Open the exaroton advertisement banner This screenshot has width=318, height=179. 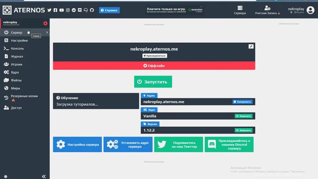click(174, 10)
